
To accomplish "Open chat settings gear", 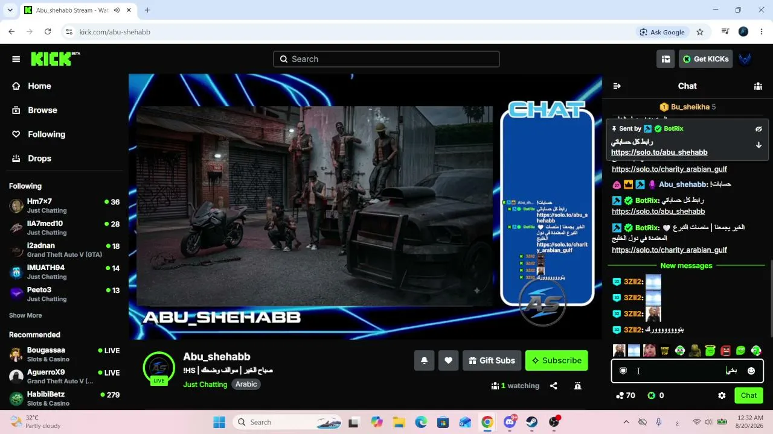I will pos(722,395).
